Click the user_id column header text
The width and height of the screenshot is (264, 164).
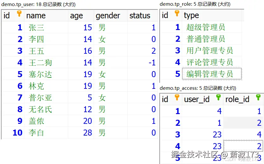197,99
